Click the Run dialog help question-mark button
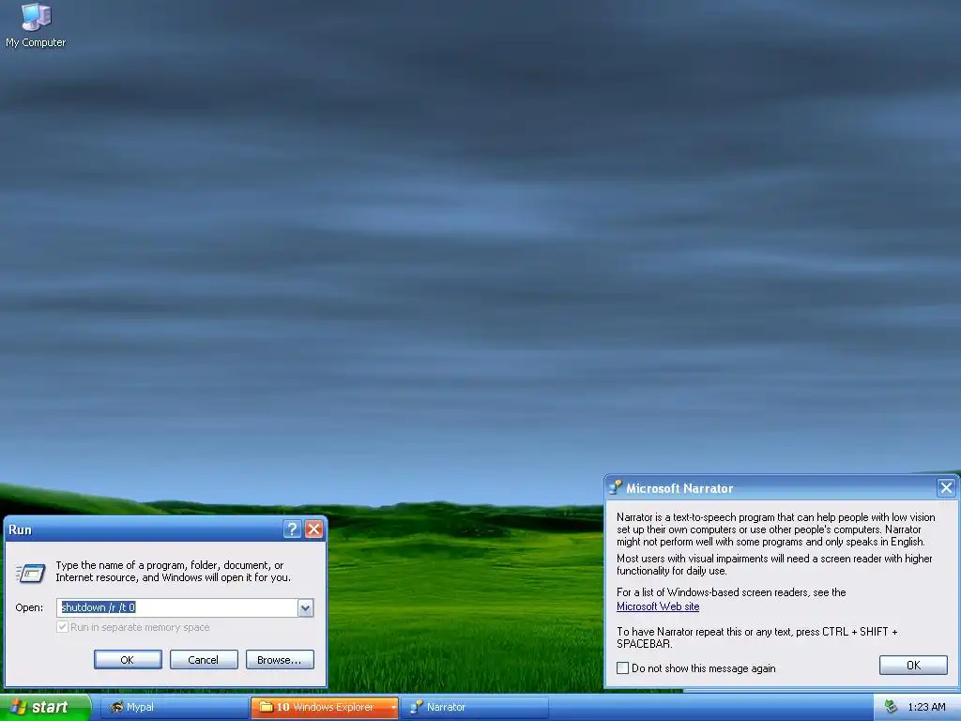 293,529
